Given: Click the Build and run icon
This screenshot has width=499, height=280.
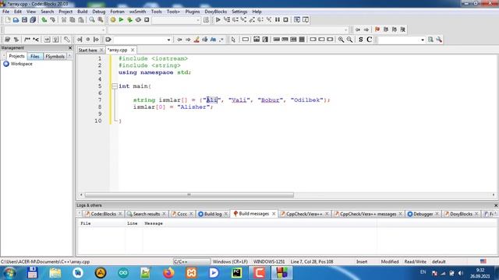Looking at the screenshot, I should click(129, 19).
